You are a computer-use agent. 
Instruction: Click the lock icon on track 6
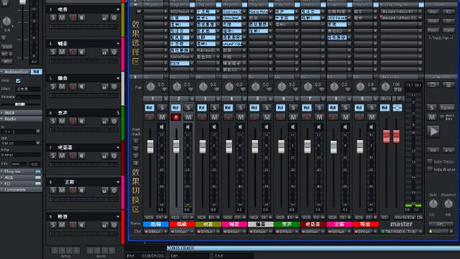click(105, 122)
